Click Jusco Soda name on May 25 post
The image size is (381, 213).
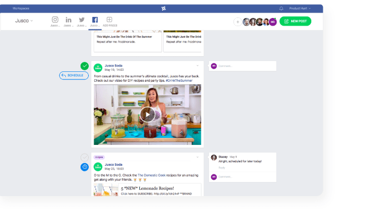pyautogui.click(x=113, y=165)
